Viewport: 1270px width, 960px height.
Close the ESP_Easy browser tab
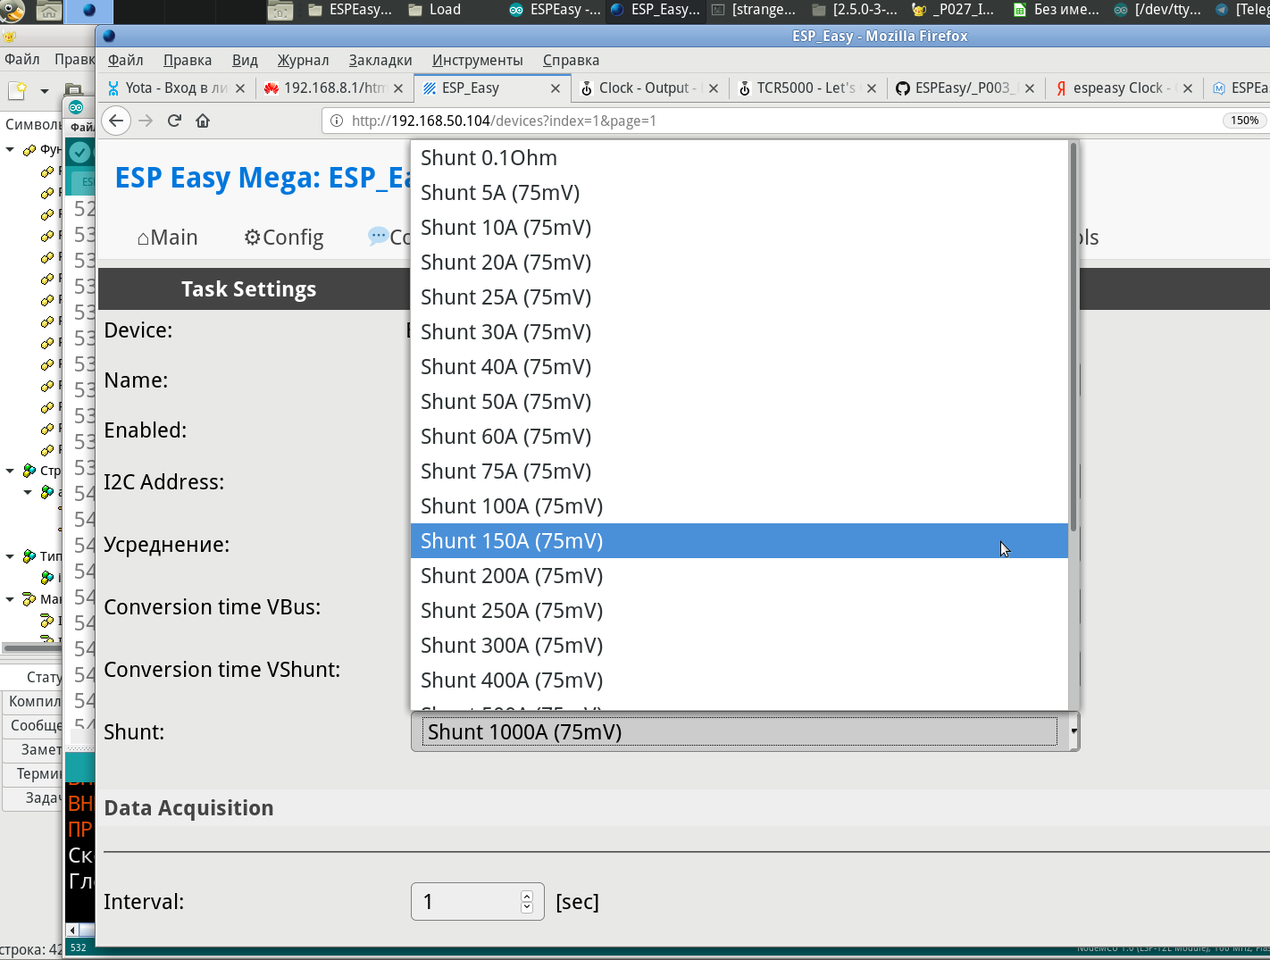556,88
